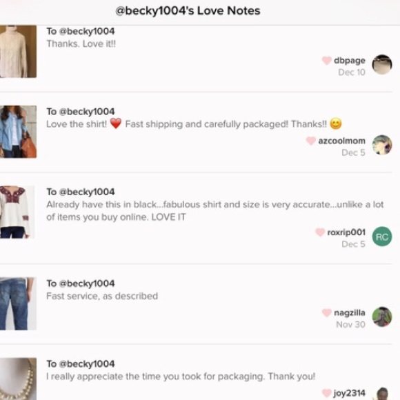
Task: Visit the joy2314 username link
Action: [350, 393]
